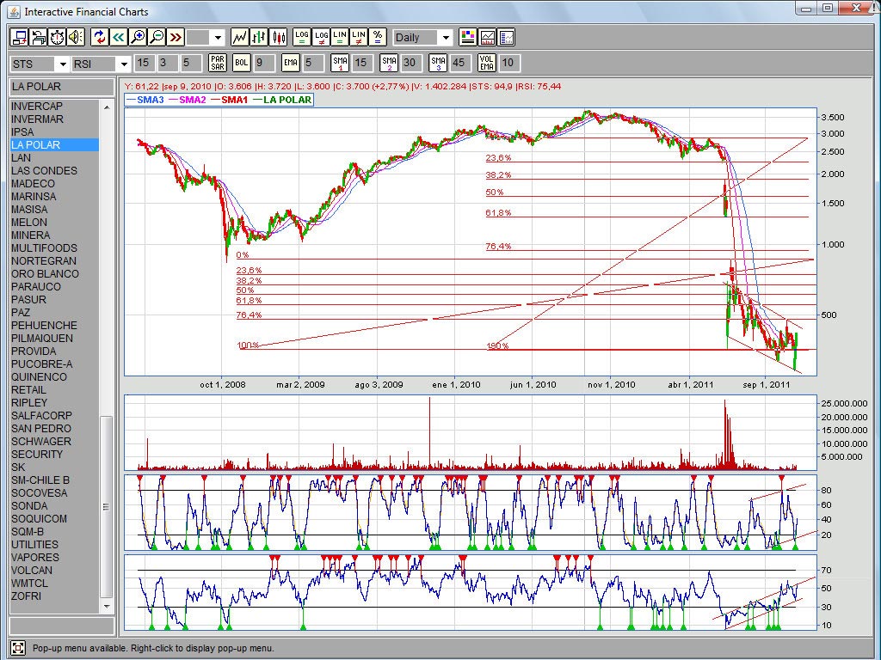The width and height of the screenshot is (881, 660).
Task: Switch to candlestick chart style icon
Action: pos(278,37)
